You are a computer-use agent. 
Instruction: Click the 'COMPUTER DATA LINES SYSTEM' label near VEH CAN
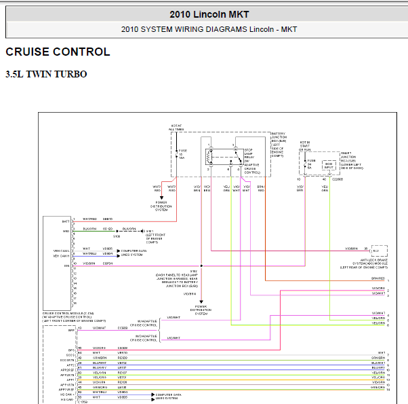[134, 253]
